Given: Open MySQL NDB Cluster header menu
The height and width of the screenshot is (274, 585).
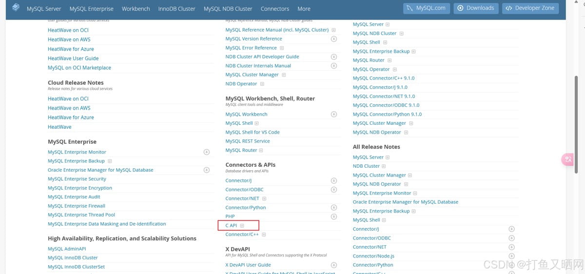Looking at the screenshot, I should click(228, 8).
